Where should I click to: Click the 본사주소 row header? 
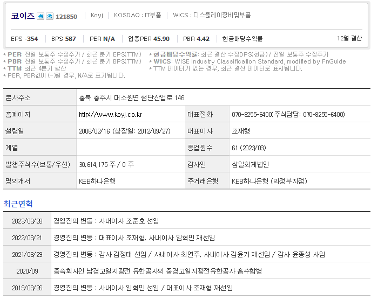pos(40,97)
